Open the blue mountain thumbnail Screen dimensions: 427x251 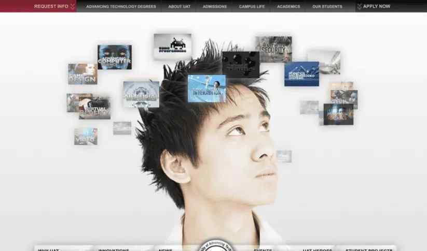tap(302, 74)
